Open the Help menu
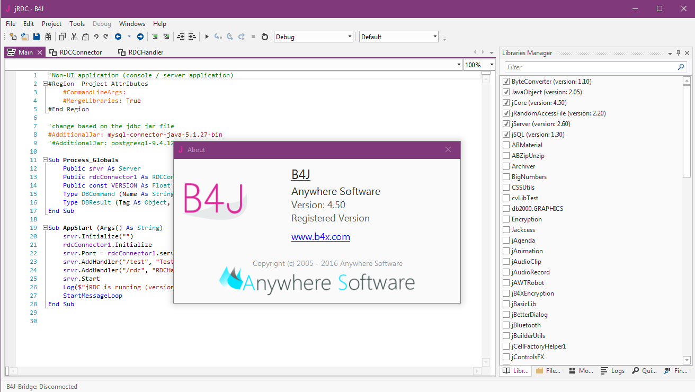The image size is (695, 392). [159, 24]
